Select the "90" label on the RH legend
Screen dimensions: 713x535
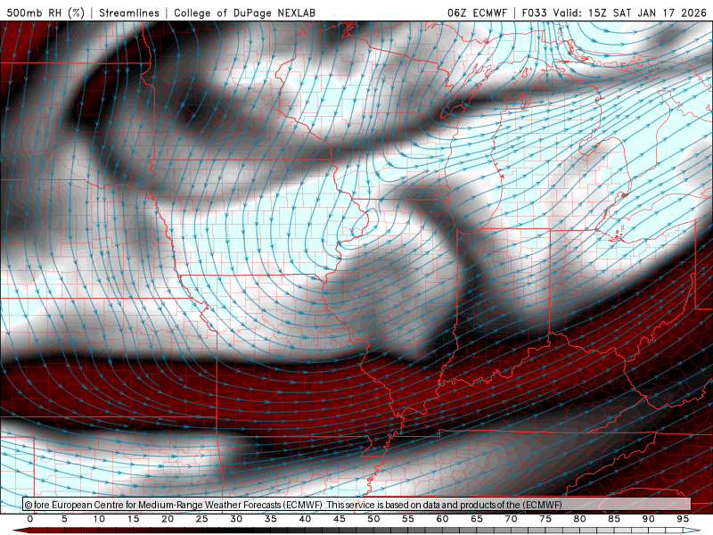648,519
